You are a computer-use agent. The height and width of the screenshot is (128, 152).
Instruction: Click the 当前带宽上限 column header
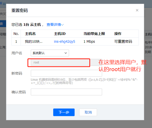coord(94,34)
